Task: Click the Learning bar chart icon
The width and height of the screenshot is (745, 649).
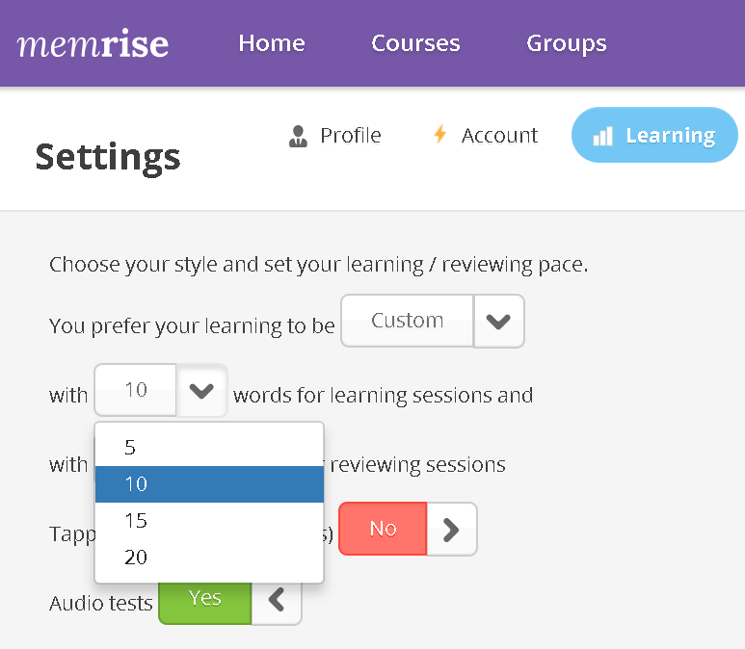Action: point(603,136)
